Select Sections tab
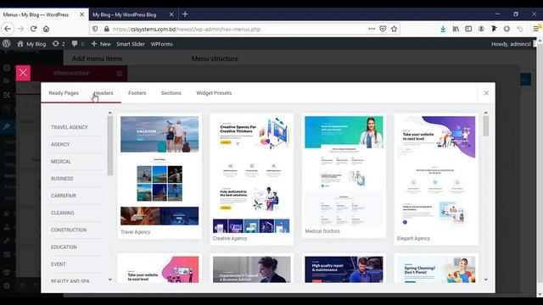The image size is (543, 305). [171, 93]
